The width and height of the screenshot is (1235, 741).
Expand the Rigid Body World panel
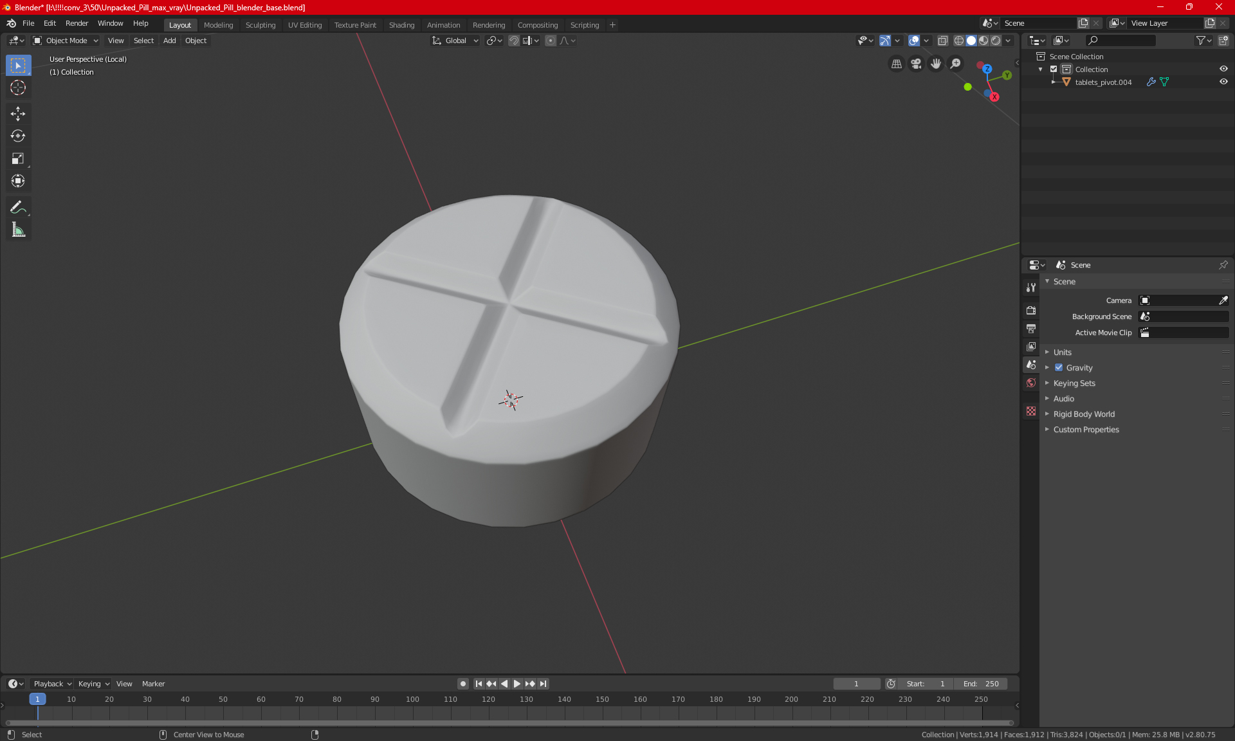click(1084, 414)
